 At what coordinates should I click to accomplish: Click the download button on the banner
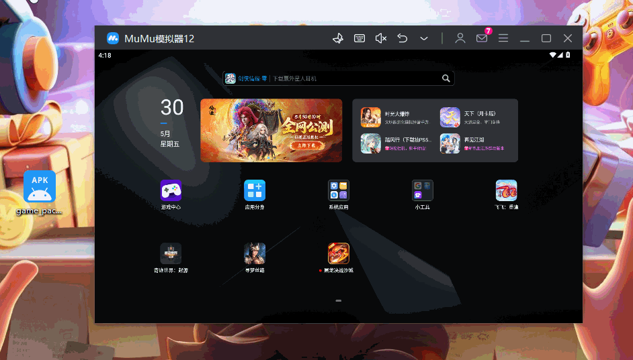(307, 145)
